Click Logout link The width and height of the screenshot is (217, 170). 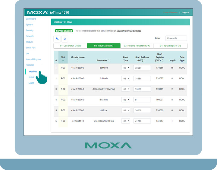(185, 12)
